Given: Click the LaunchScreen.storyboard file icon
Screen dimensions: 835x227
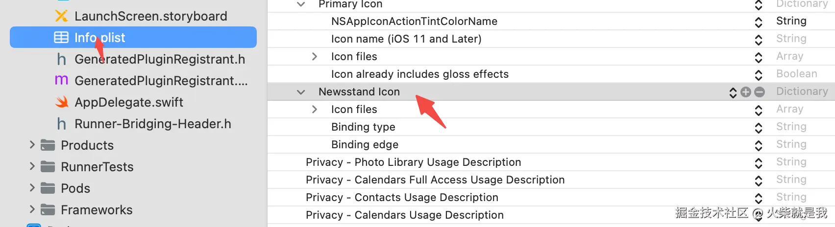Looking at the screenshot, I should (x=61, y=16).
